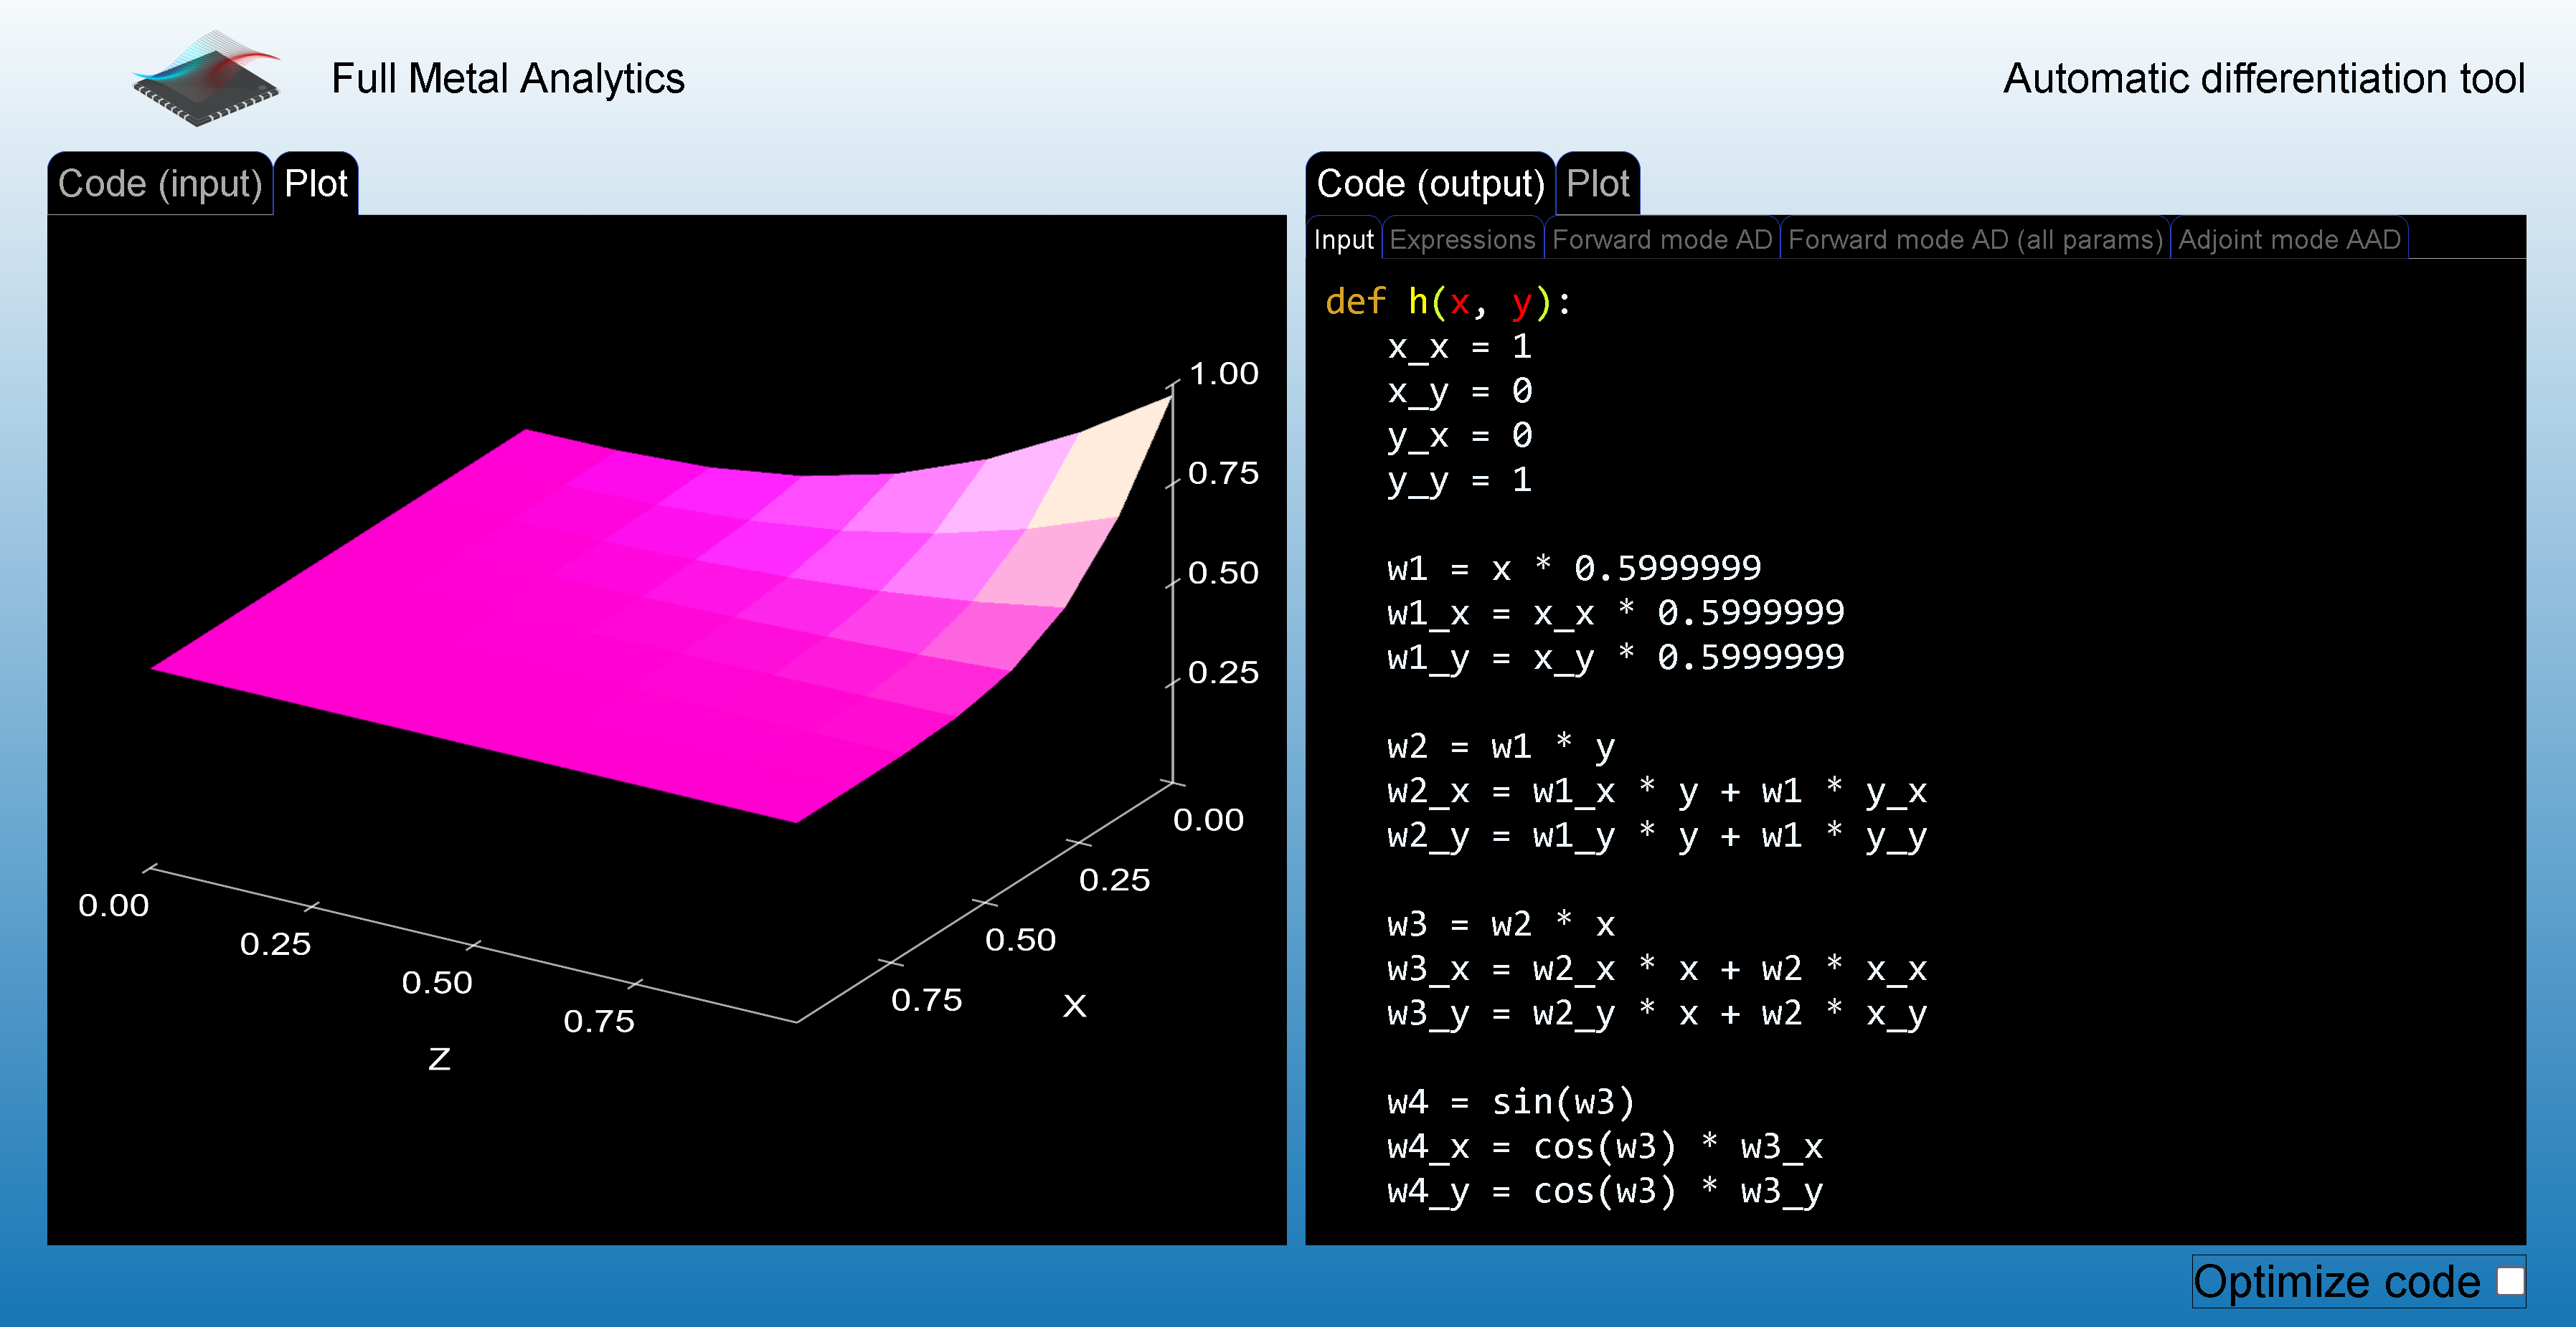Open the Code (input) tab
This screenshot has width=2576, height=1327.
160,184
